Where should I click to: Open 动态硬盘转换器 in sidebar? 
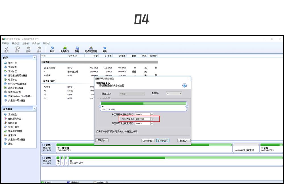pyautogui.click(x=13, y=88)
